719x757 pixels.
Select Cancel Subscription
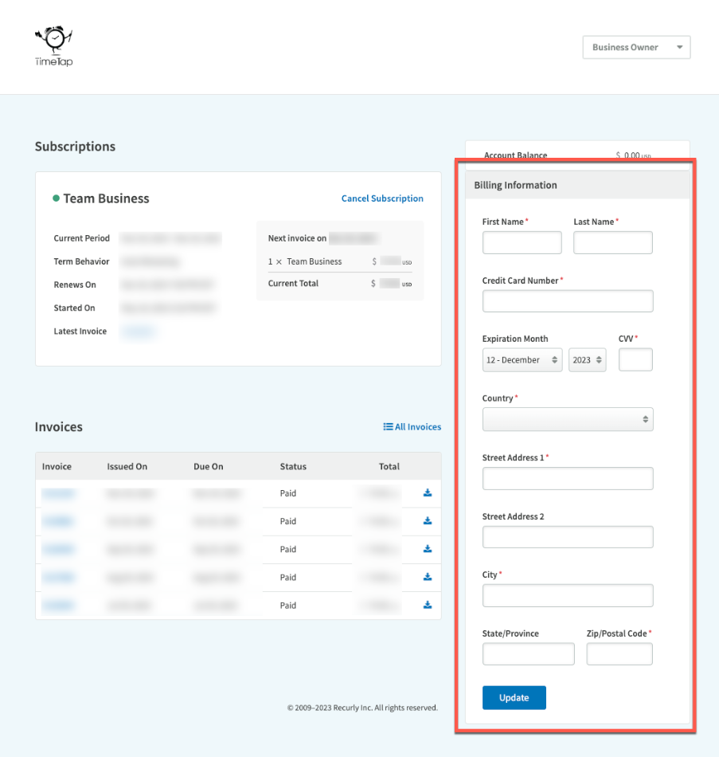[382, 198]
